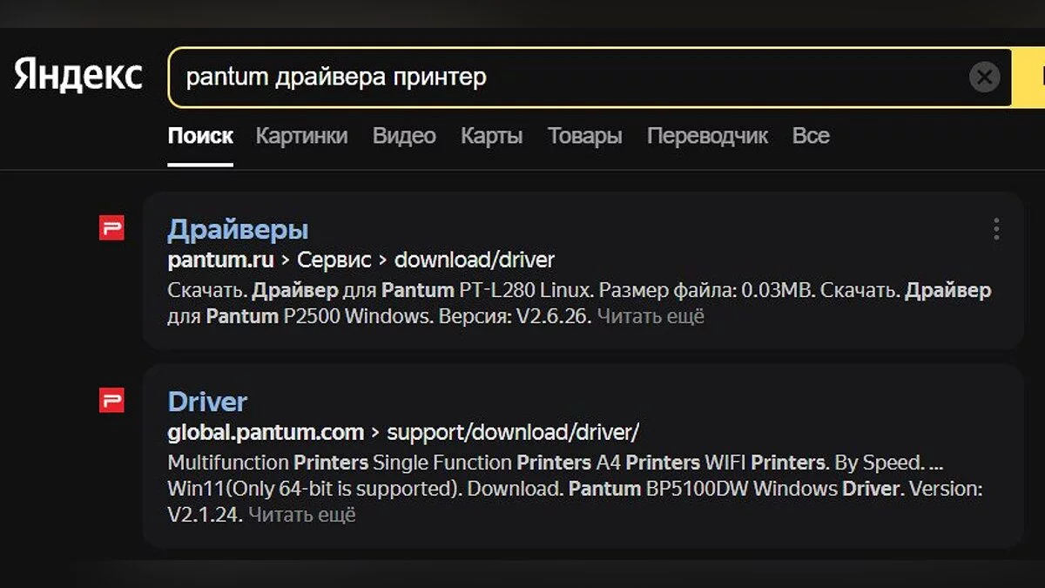The width and height of the screenshot is (1045, 588).
Task: Select the Поиск tab
Action: click(x=200, y=136)
